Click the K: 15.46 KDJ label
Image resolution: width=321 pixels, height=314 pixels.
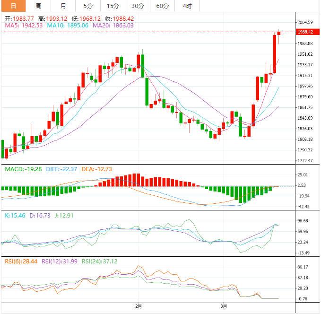(15, 215)
